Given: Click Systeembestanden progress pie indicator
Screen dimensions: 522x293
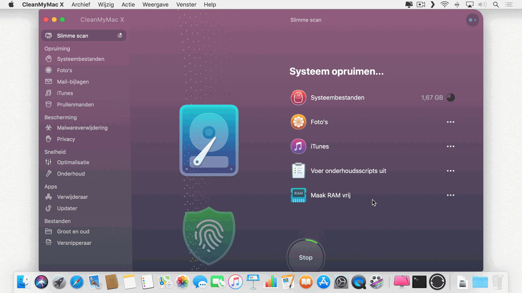Looking at the screenshot, I should 451,97.
